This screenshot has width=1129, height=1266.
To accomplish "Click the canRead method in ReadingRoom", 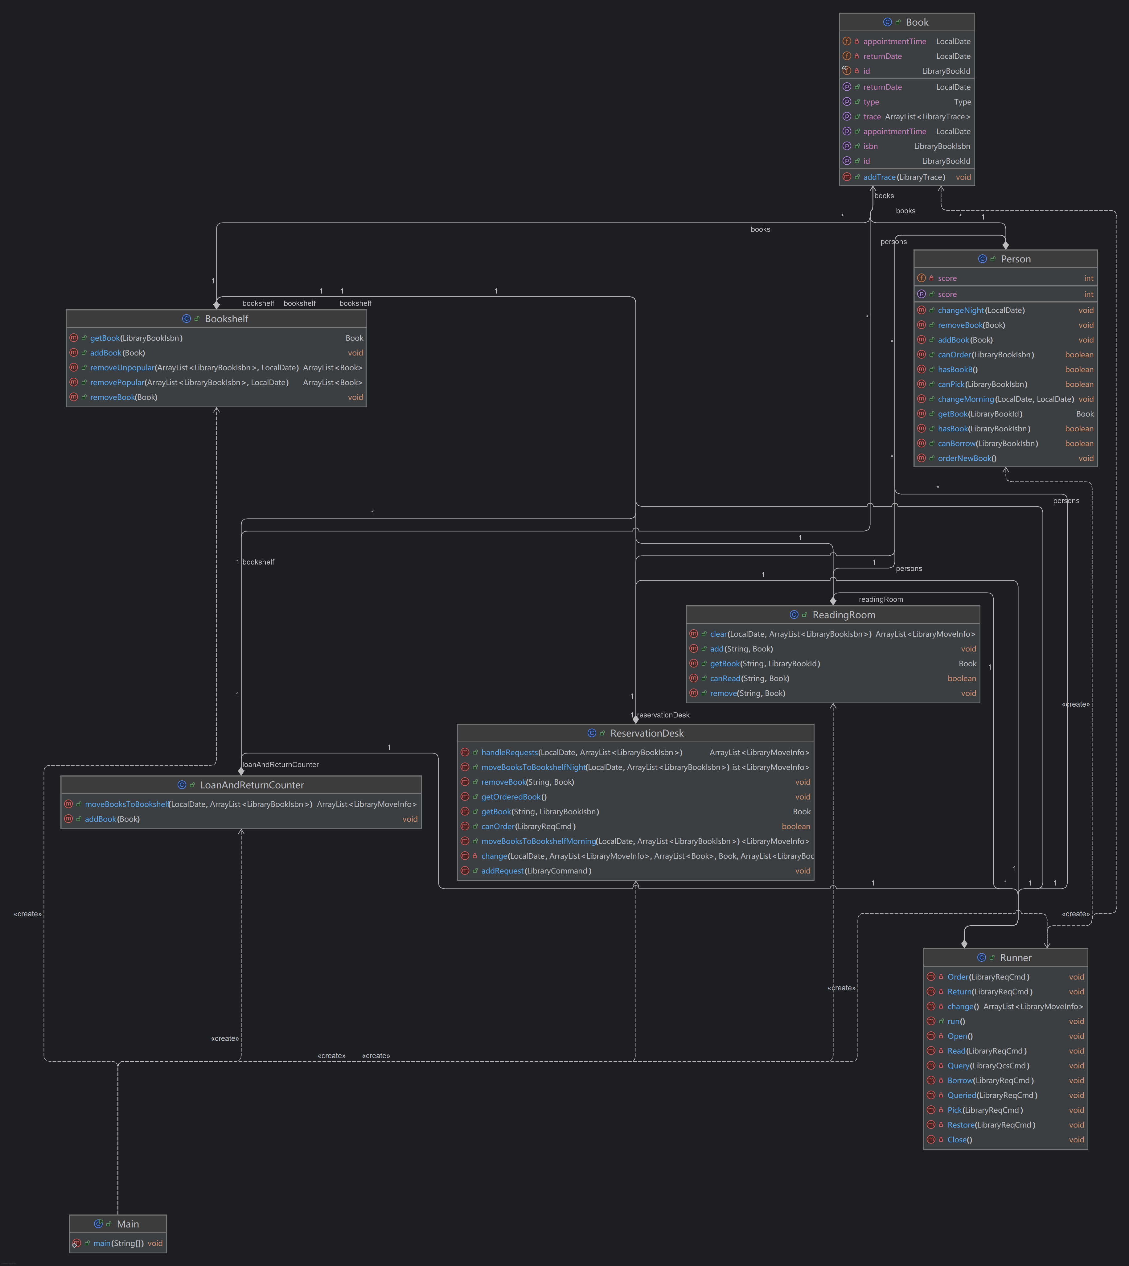I will (x=725, y=679).
